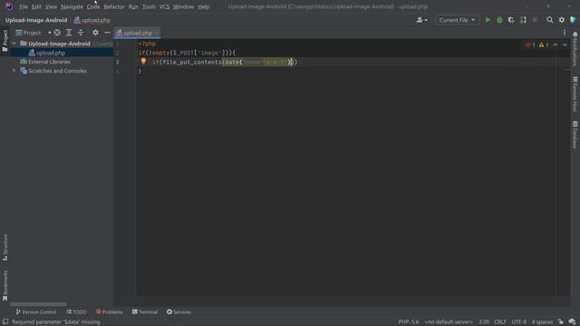Click Upload-Image-Android breadcrumb
Viewport: 580px width, 326px height.
click(x=36, y=20)
